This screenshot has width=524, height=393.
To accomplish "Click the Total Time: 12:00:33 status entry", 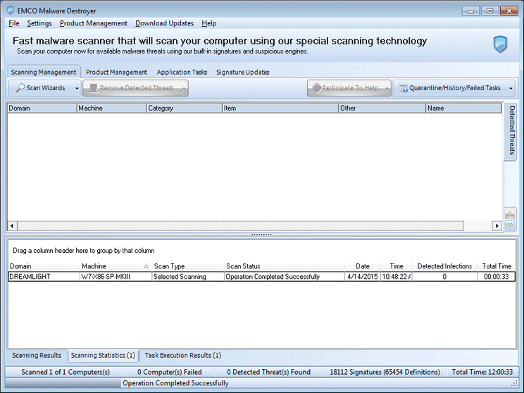I will 482,372.
